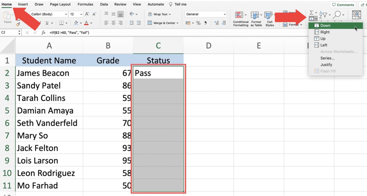This screenshot has width=367, height=196.
Task: Apply comma style
Action: [206, 23]
